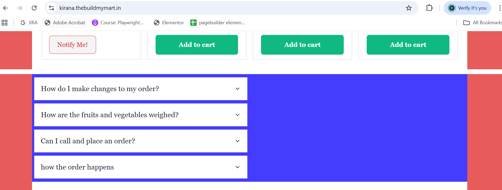The width and height of the screenshot is (502, 190).
Task: Click the Notify Me! button
Action: click(73, 45)
